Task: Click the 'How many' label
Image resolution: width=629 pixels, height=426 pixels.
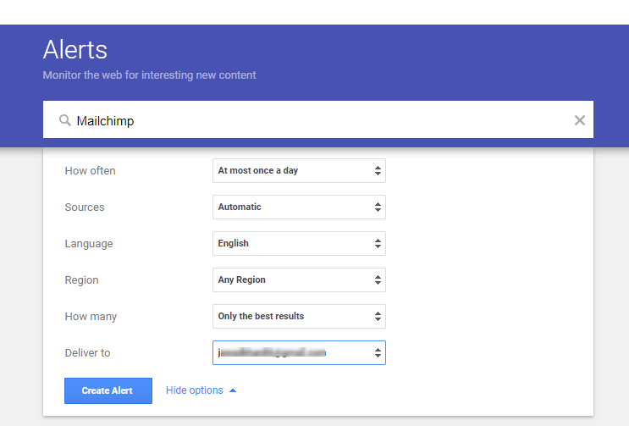Action: pos(91,316)
